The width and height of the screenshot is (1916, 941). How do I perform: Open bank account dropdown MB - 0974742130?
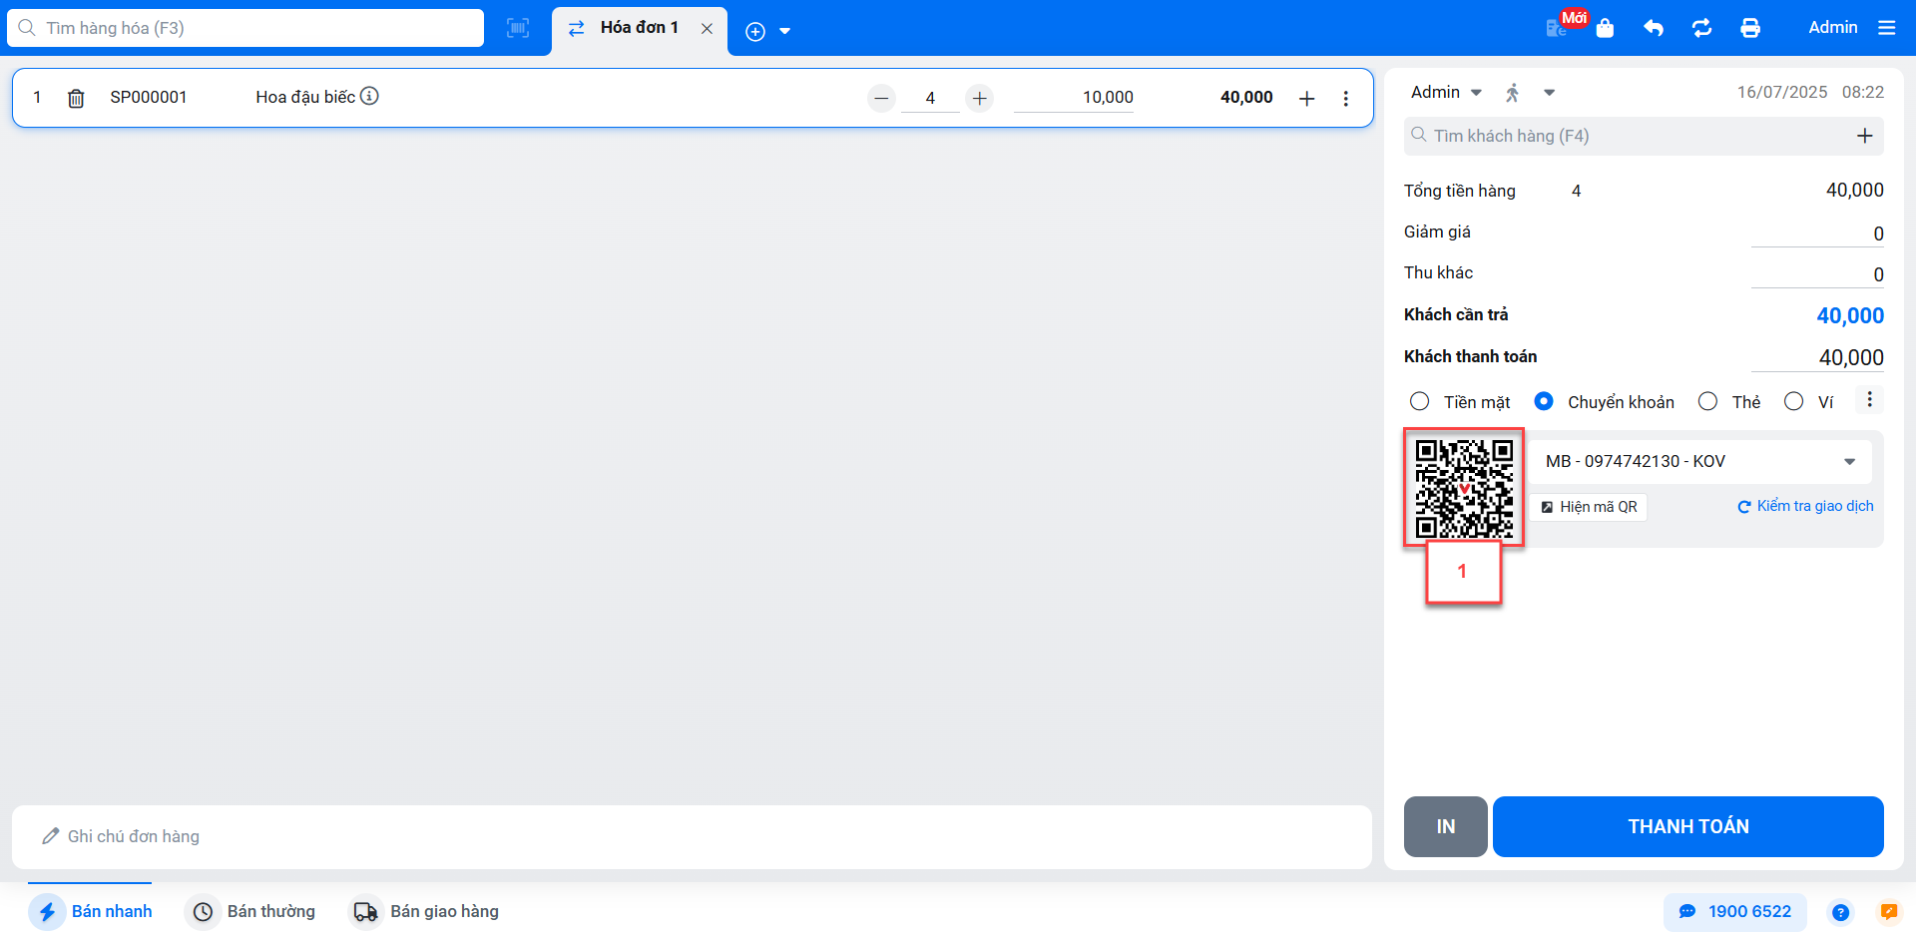pos(1700,461)
